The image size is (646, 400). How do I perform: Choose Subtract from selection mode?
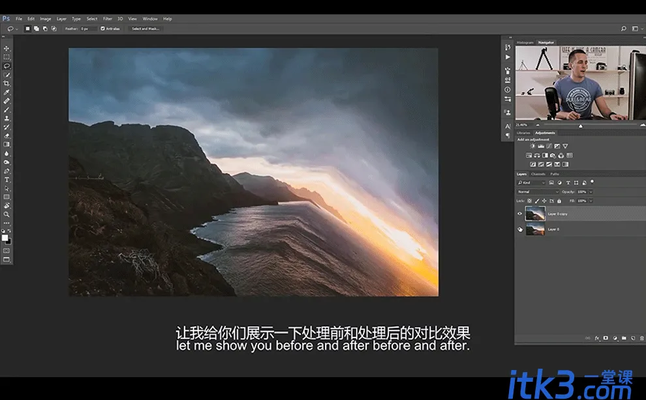pos(45,29)
